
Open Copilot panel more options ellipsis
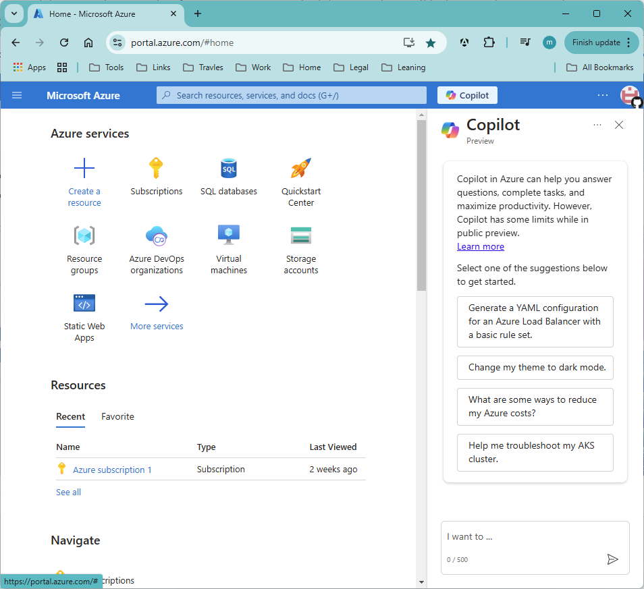(597, 125)
